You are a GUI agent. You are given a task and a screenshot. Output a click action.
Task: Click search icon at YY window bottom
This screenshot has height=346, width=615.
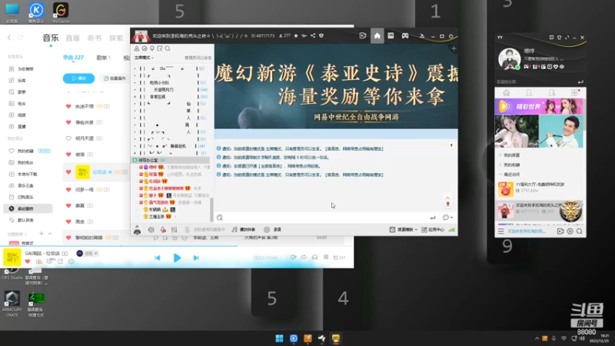580,231
